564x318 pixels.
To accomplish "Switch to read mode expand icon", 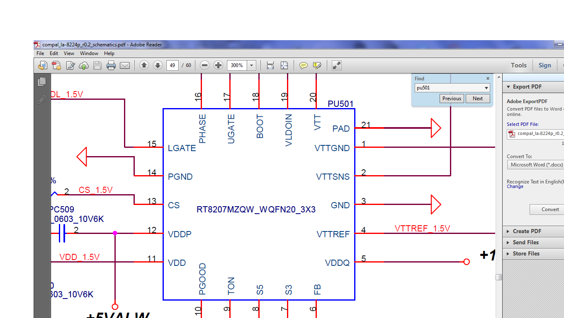I will (337, 65).
